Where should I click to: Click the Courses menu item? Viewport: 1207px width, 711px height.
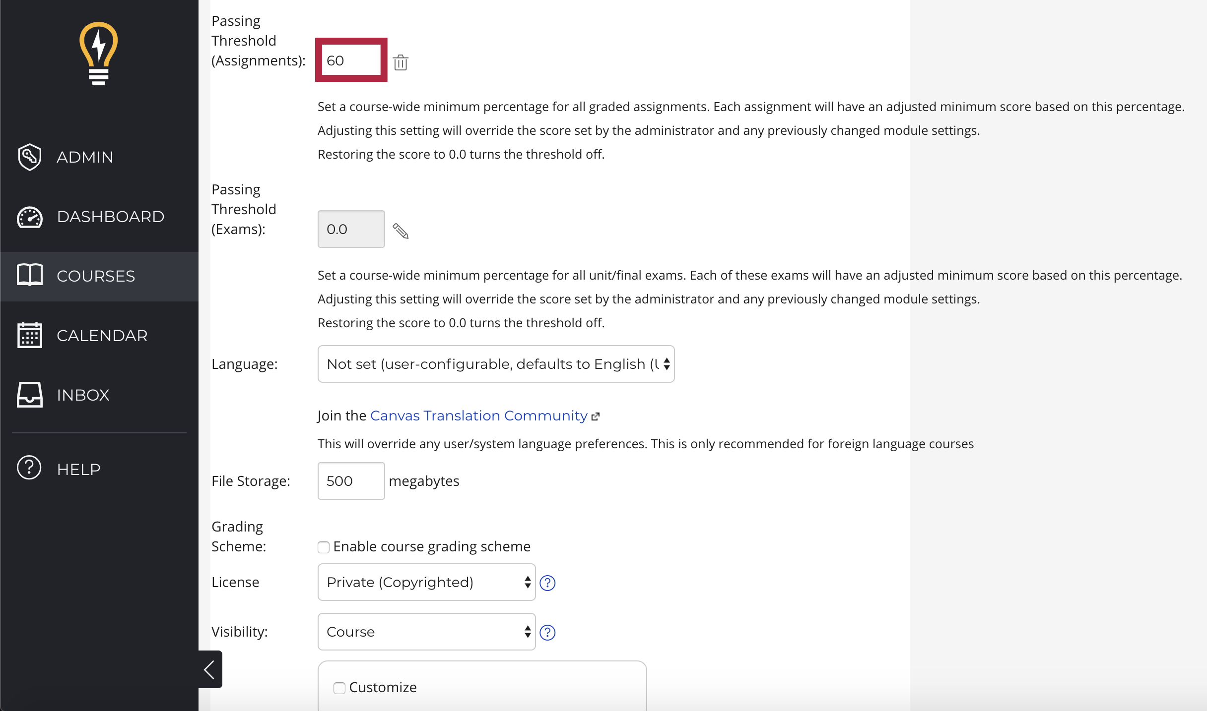point(96,276)
